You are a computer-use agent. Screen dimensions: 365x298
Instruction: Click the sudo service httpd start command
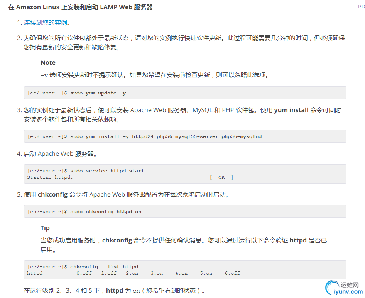click(107, 171)
